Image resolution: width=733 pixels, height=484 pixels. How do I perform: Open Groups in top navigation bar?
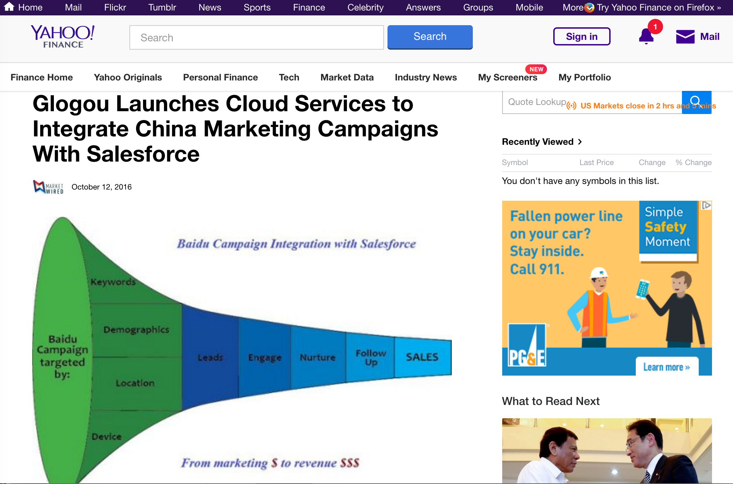click(x=478, y=7)
